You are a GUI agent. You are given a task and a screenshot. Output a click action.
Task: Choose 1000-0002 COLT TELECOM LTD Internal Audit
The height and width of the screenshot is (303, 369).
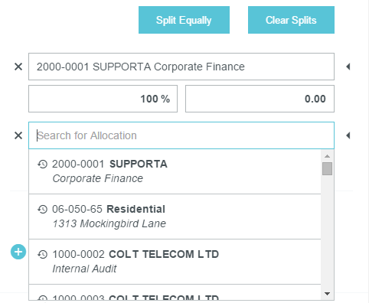coord(175,262)
